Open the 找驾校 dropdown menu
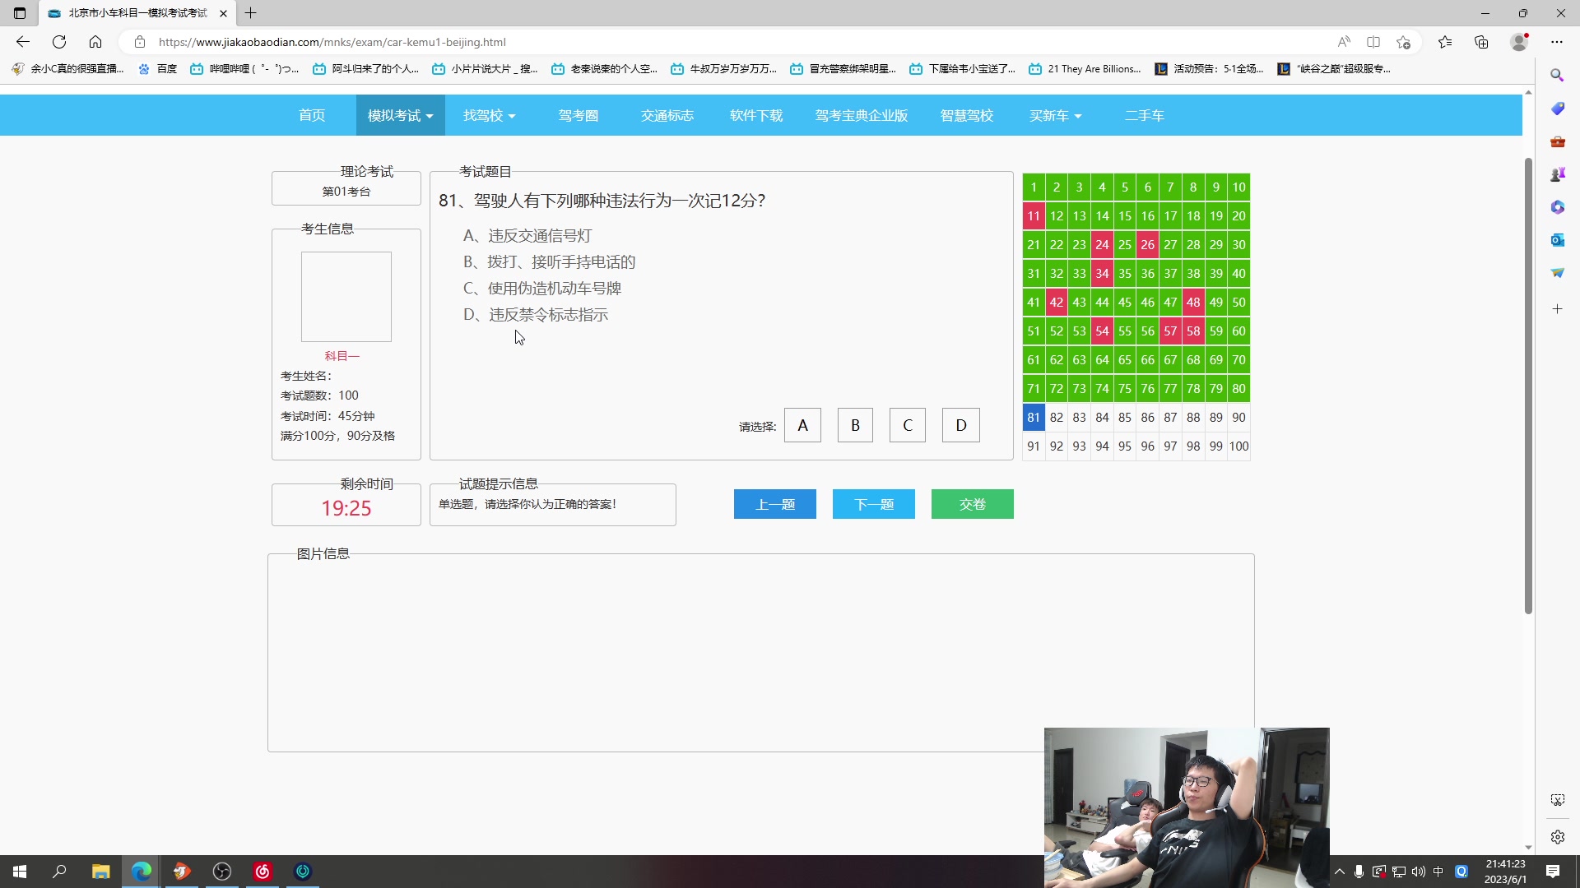 pyautogui.click(x=489, y=115)
